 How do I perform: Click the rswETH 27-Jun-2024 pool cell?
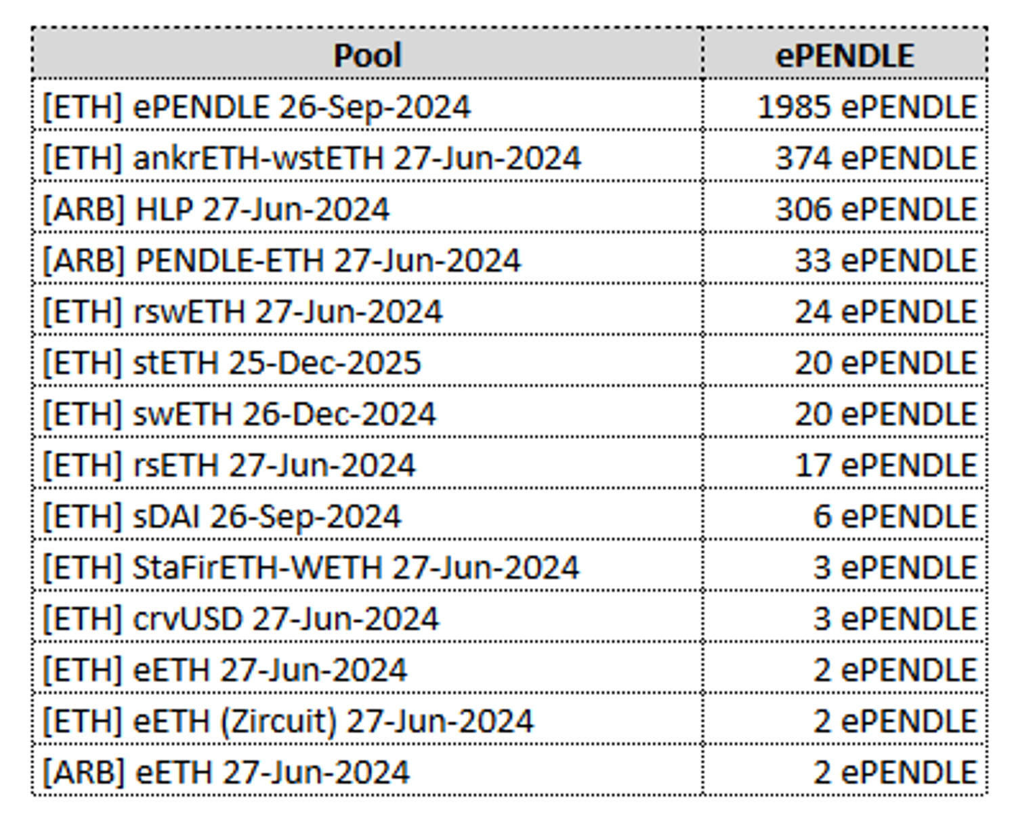point(242,312)
